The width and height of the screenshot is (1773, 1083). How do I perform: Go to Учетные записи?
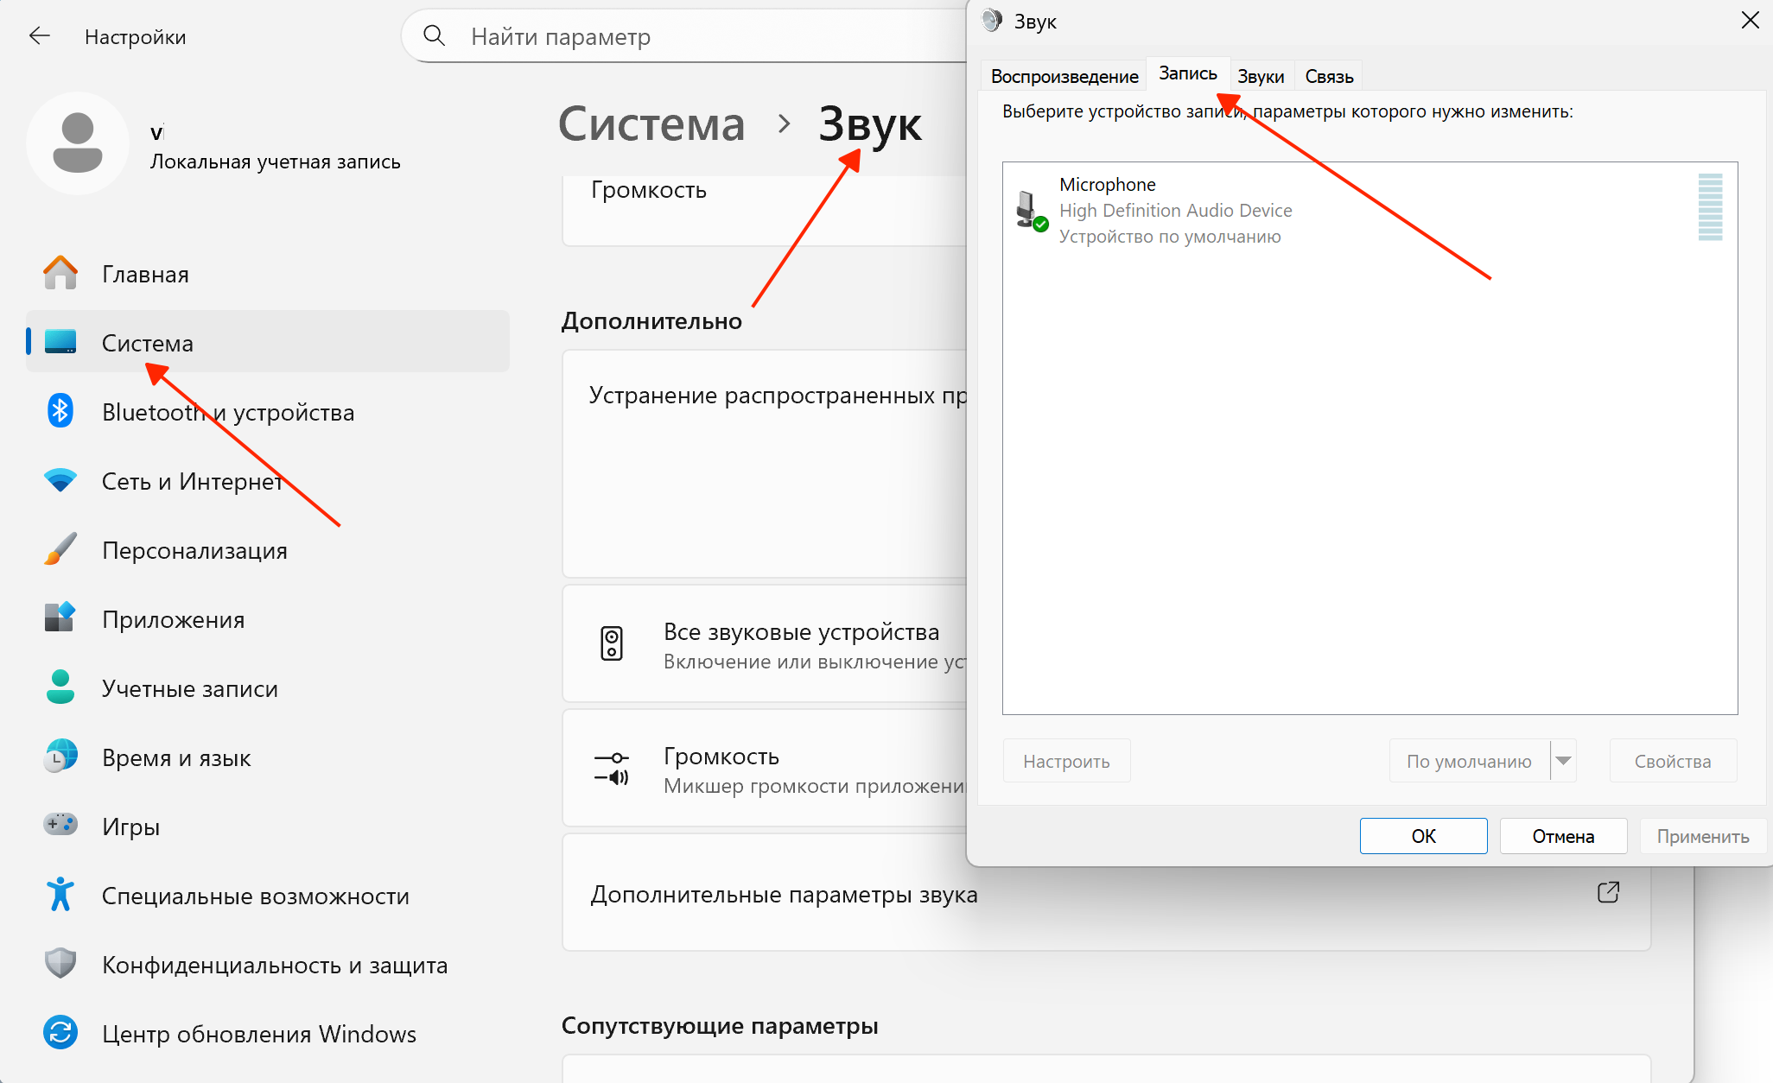tap(268, 687)
